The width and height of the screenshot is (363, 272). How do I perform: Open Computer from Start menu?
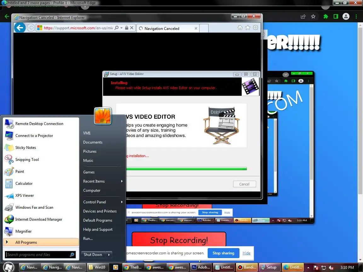pyautogui.click(x=92, y=190)
